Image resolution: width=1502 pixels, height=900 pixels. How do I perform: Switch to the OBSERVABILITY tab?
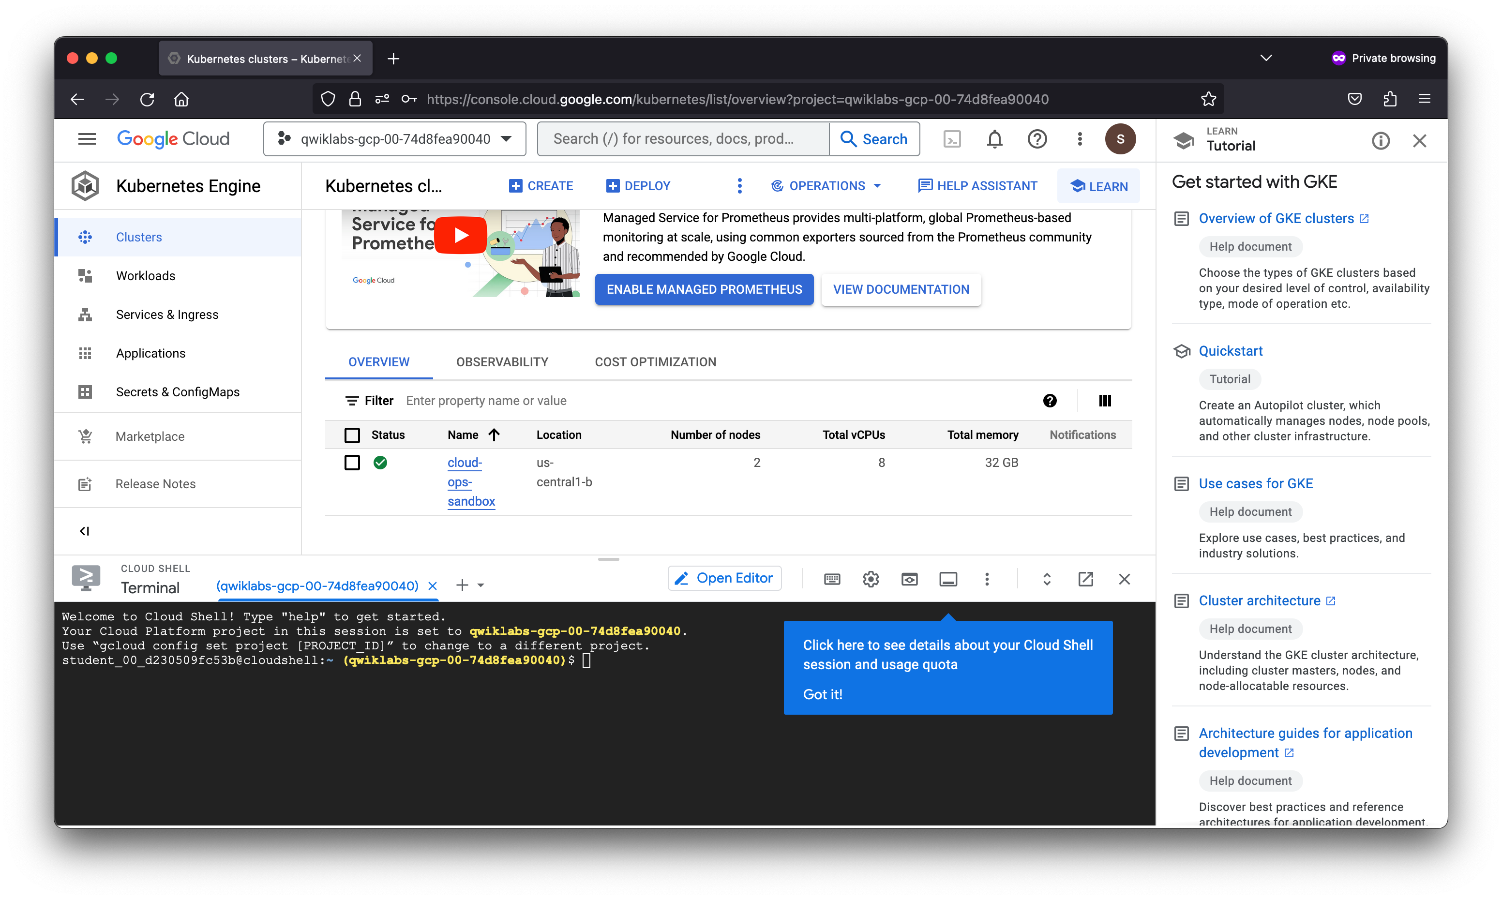[502, 362]
